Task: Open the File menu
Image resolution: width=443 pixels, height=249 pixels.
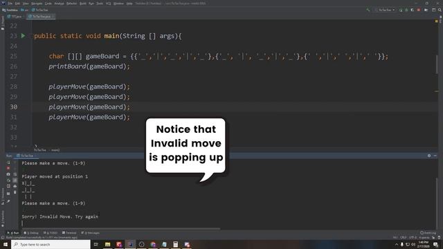Action: pyautogui.click(x=10, y=3)
